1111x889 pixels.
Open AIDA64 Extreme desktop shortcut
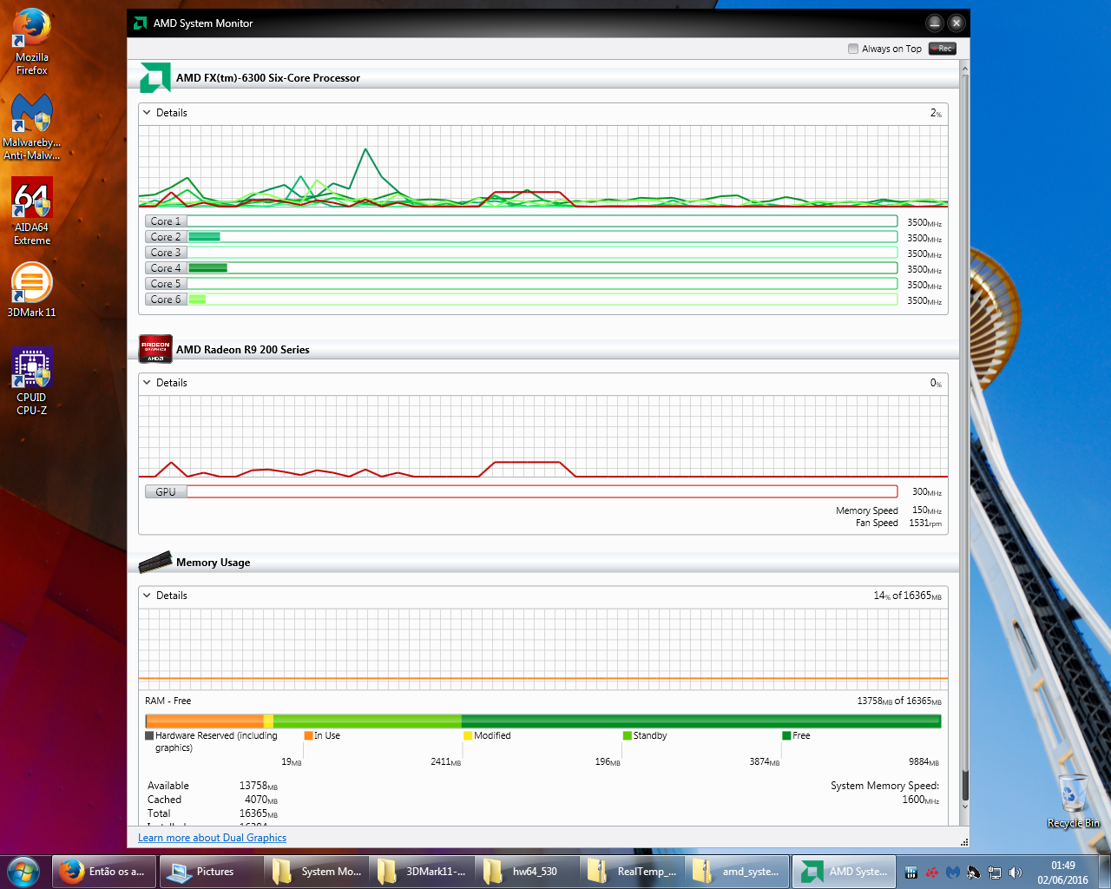32,212
